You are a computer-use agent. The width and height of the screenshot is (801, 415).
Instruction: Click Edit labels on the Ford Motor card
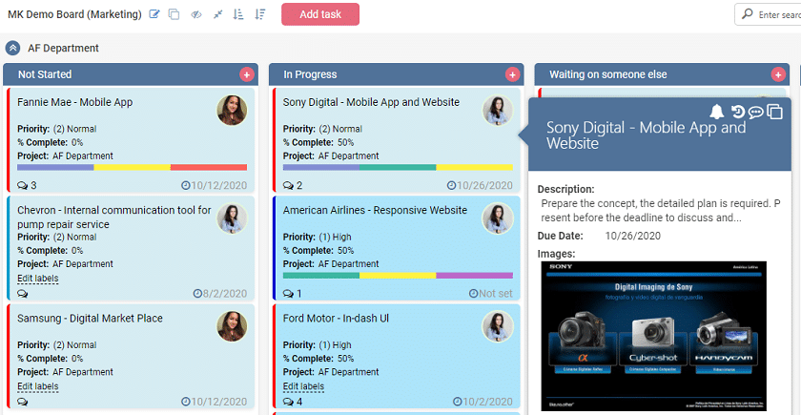tap(303, 386)
